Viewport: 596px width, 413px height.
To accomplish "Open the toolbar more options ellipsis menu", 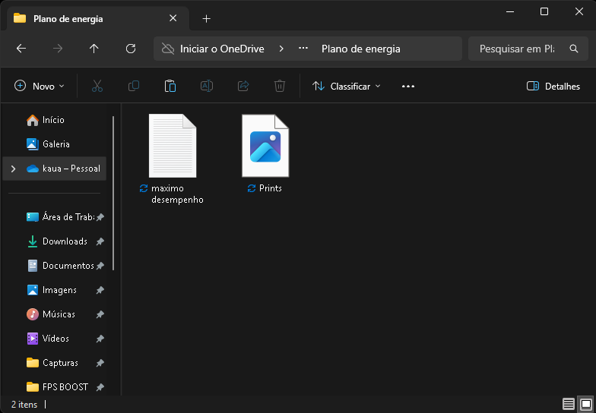I will point(408,87).
